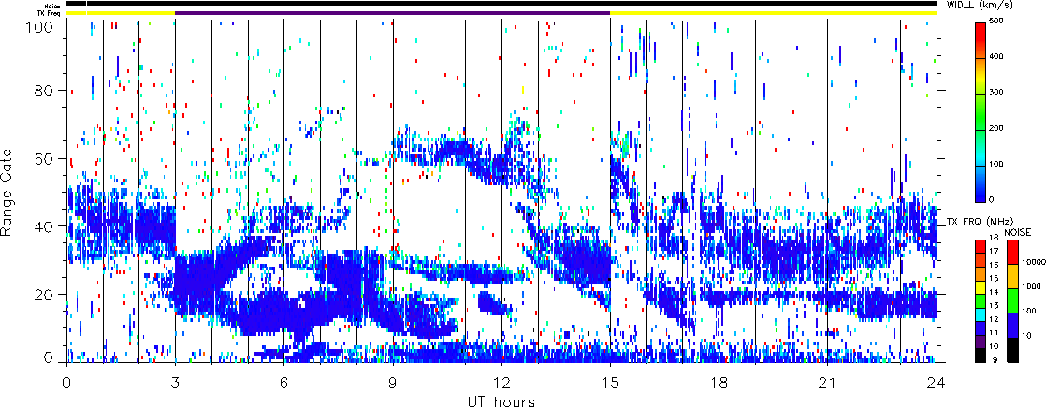1046x407 pixels.
Task: Click x-axis tick label 9
Action: click(x=393, y=384)
